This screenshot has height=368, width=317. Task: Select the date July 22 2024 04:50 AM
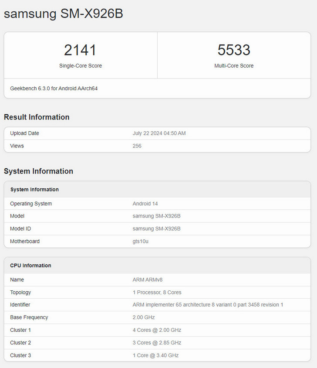pos(159,133)
